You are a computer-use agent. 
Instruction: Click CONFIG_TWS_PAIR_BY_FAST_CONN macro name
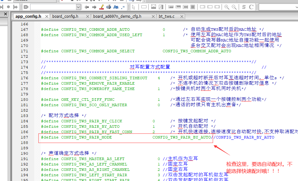pyautogui.click(x=97, y=132)
